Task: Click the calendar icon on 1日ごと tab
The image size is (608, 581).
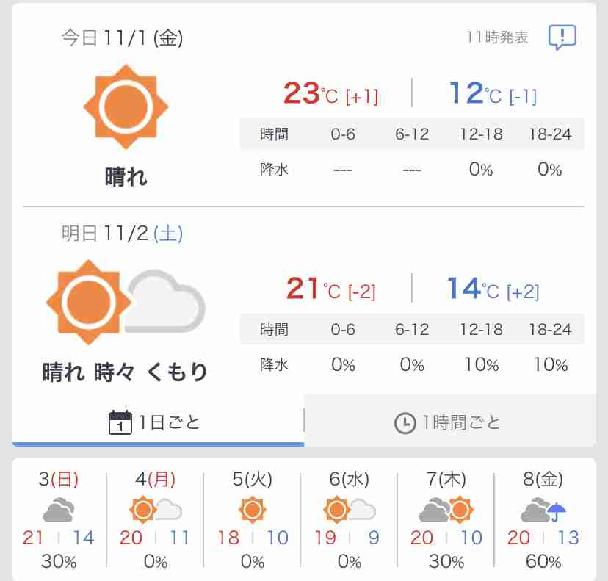Action: point(120,422)
